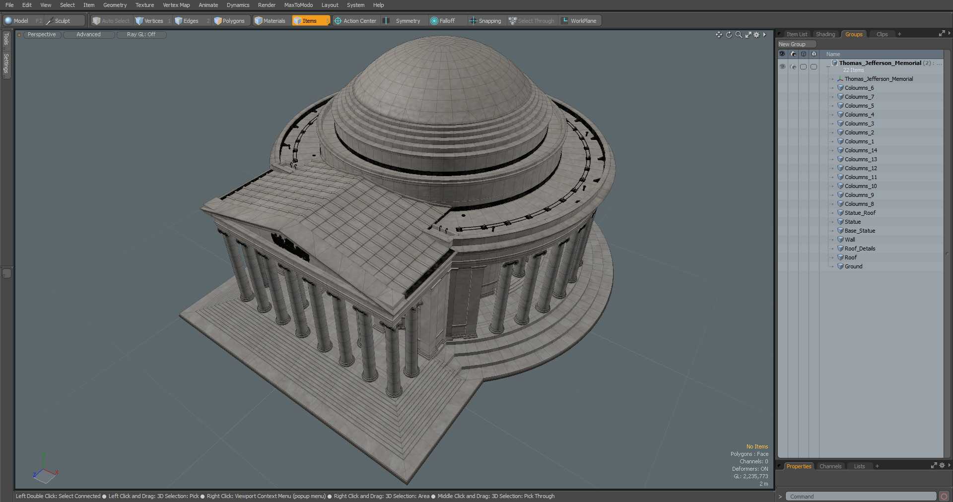This screenshot has height=502, width=953.
Task: Add a new tab beside Clips
Action: tap(899, 34)
